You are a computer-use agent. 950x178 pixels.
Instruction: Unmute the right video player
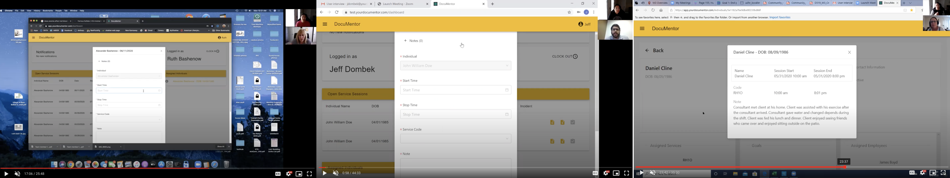653,173
